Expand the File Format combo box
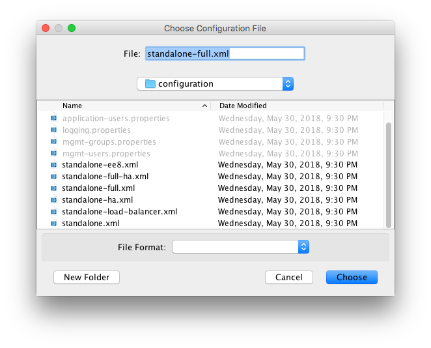 click(x=303, y=247)
